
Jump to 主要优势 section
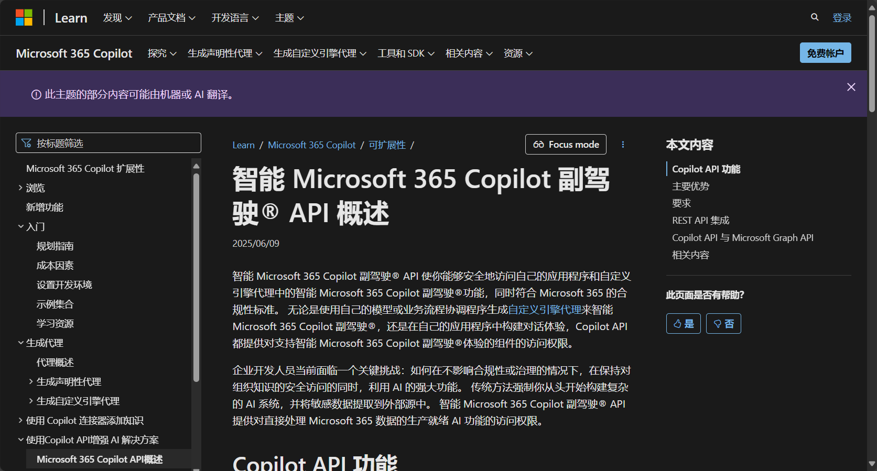coord(690,187)
